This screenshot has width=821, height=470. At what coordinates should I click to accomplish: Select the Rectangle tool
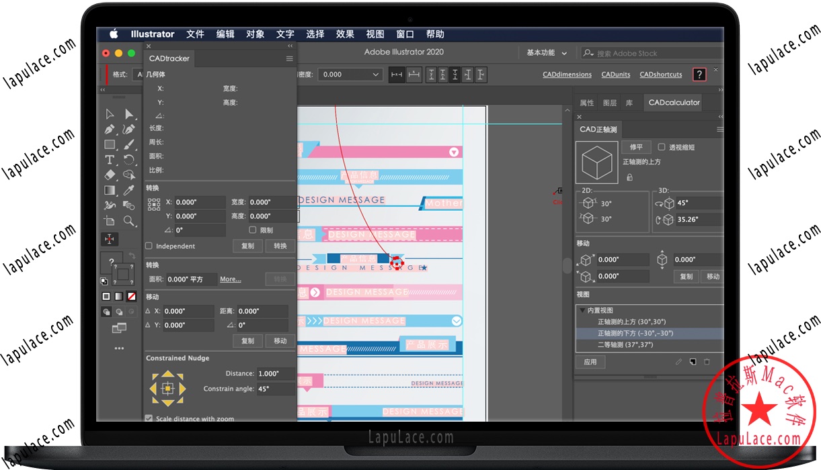click(x=109, y=145)
